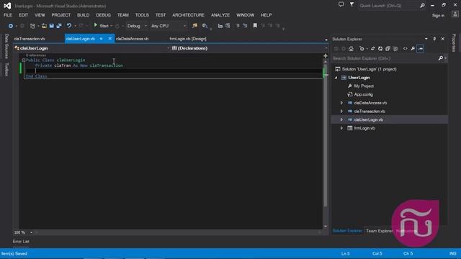Save the current file with the Save icon
The height and width of the screenshot is (259, 461).
coord(51,26)
